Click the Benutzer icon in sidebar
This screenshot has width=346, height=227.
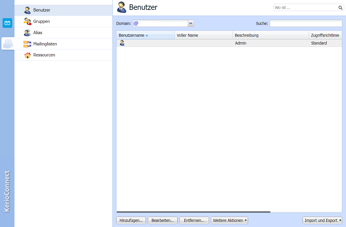tap(28, 10)
